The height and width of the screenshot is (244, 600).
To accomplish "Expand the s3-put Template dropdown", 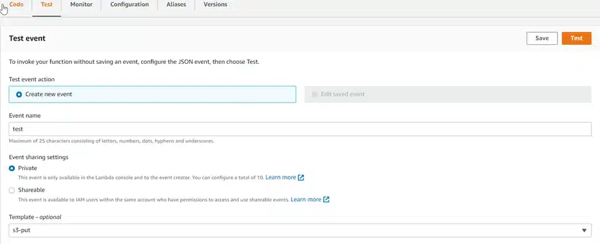I will [300, 230].
